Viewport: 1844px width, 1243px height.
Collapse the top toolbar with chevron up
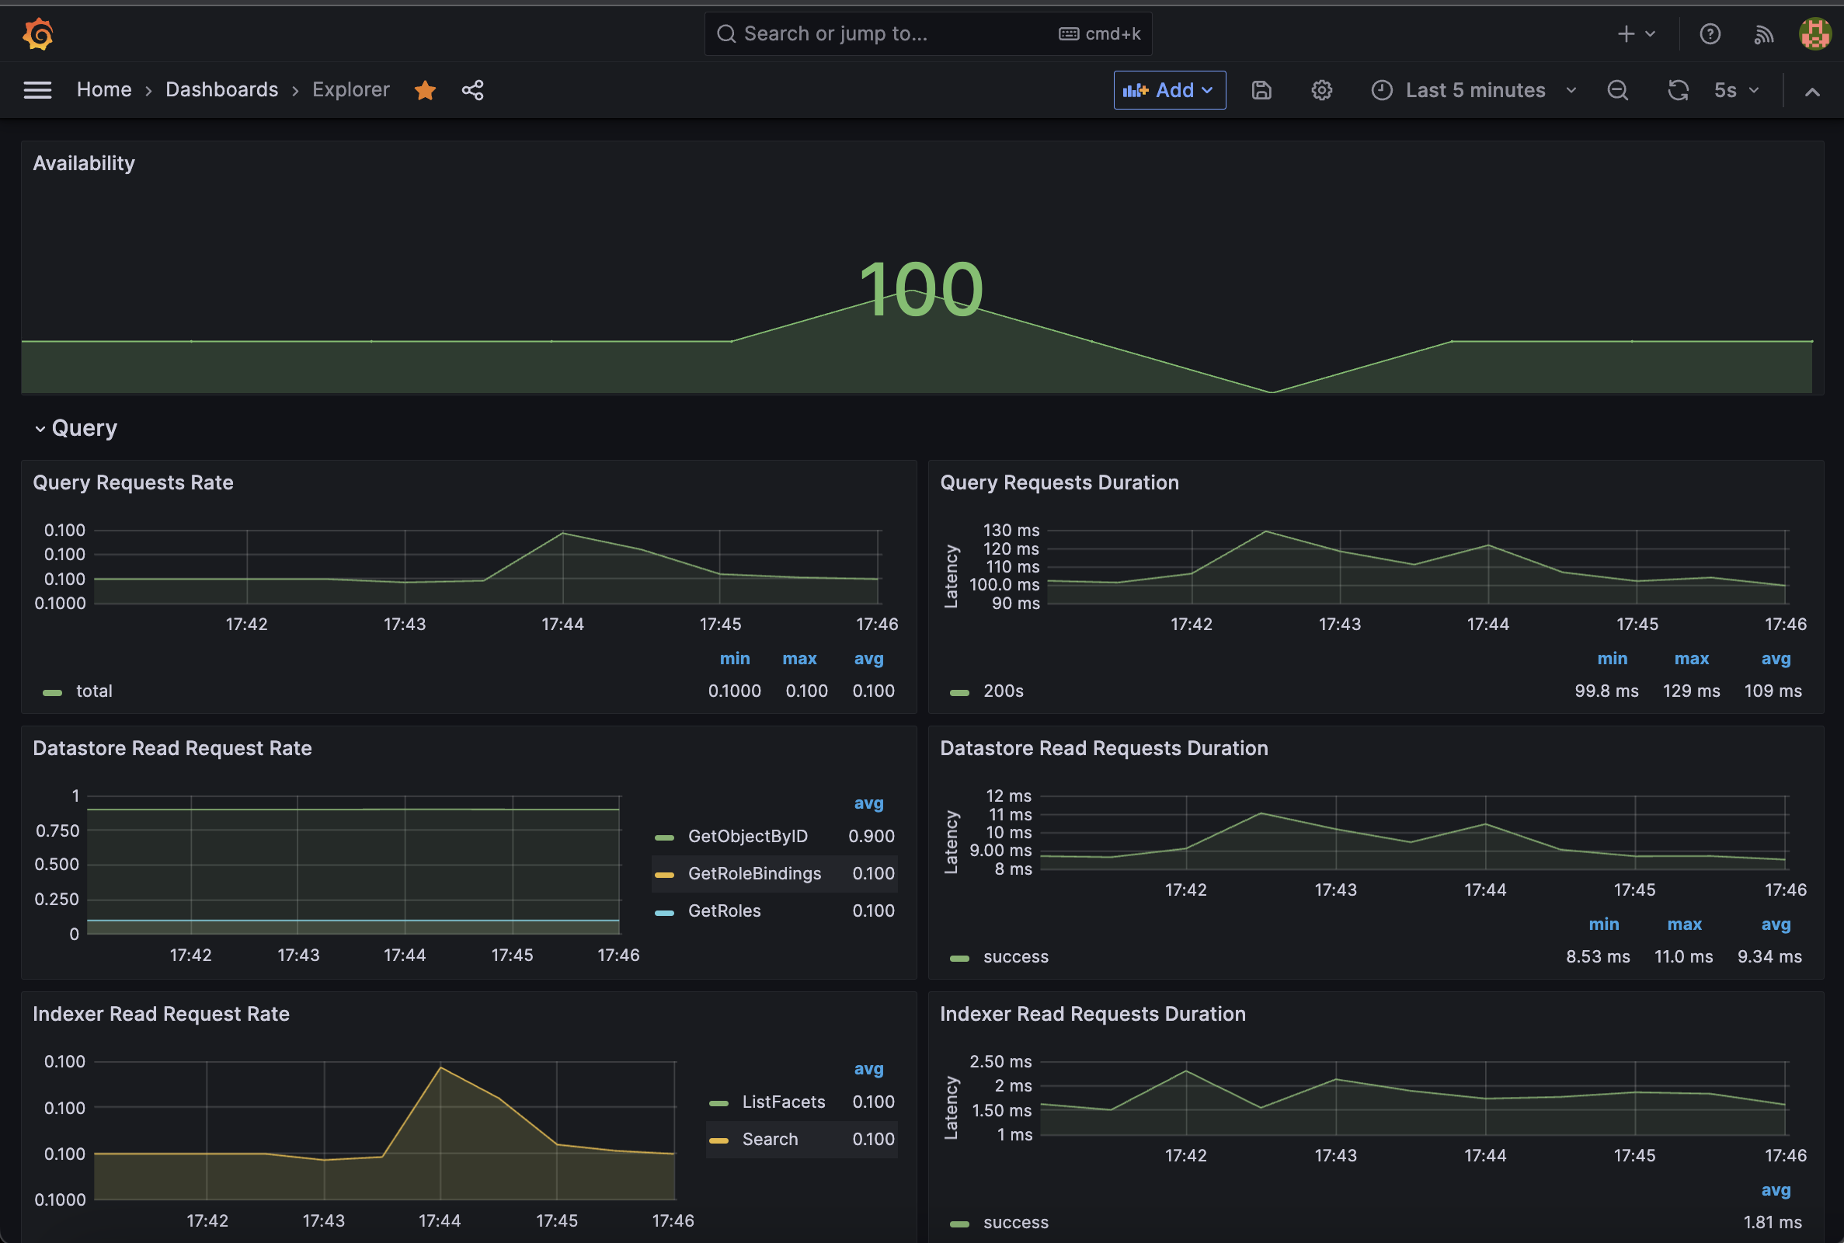click(1811, 92)
